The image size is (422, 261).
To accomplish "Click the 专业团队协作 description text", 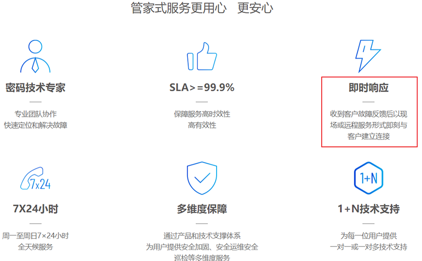I will 36,114.
